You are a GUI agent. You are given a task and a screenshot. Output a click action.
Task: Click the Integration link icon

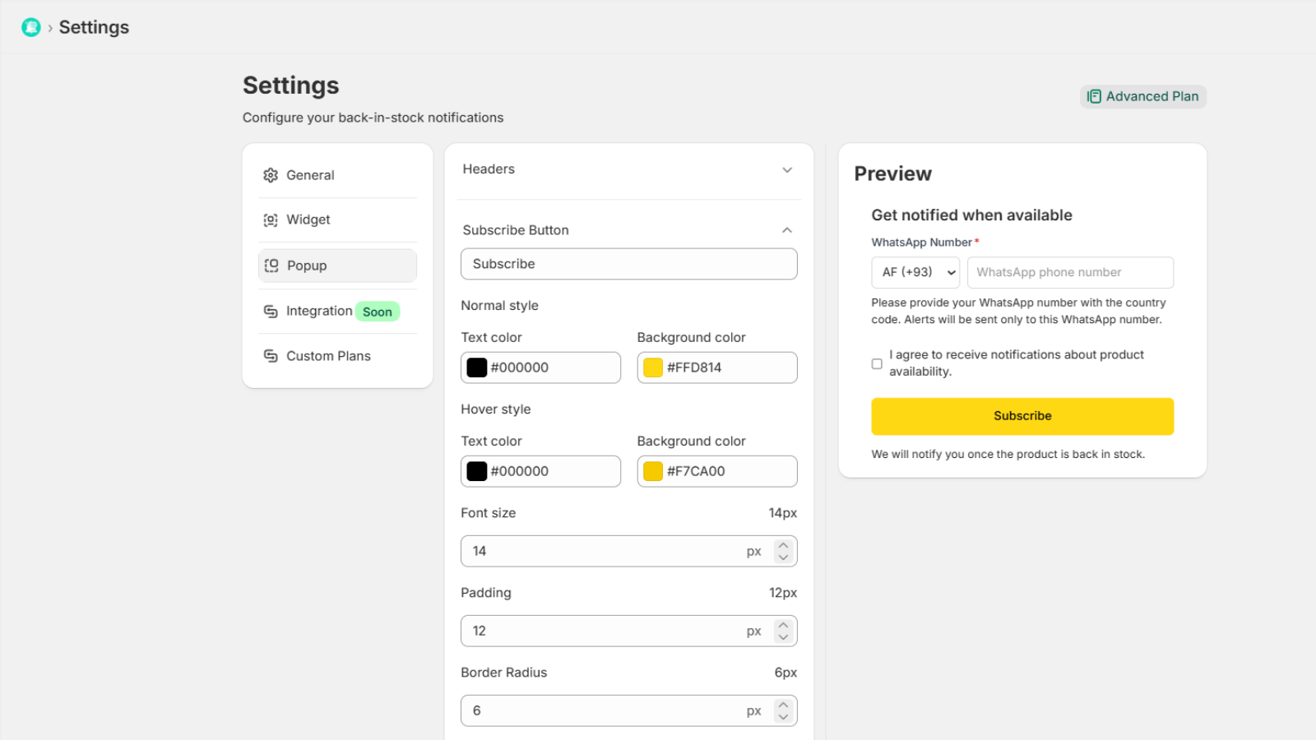pos(271,311)
